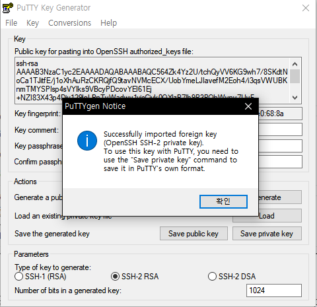This screenshot has height=307, width=317.
Task: Click the Key comment input field
Action: [x=280, y=129]
